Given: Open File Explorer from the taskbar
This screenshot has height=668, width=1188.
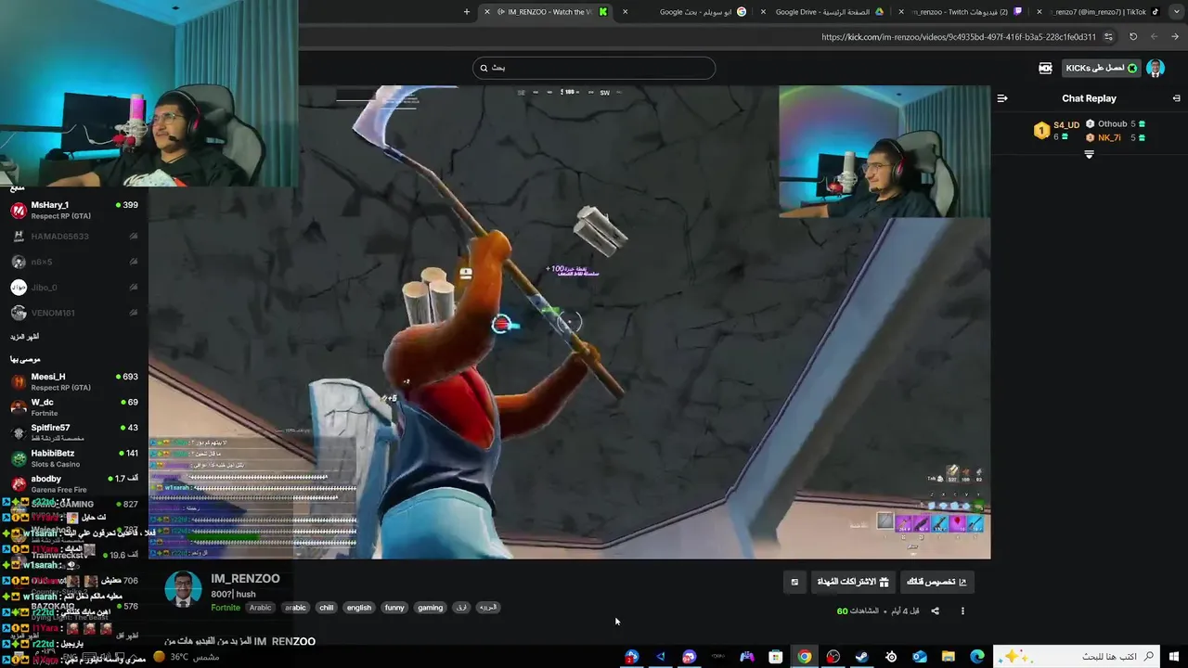Looking at the screenshot, I should 949,657.
